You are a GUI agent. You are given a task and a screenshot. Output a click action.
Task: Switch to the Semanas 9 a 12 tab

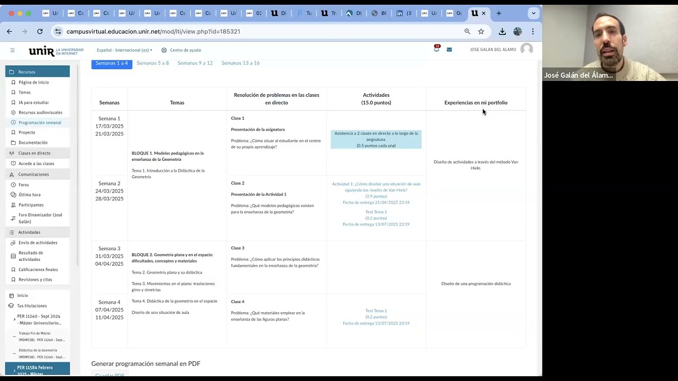195,63
